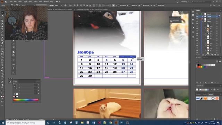
Task: Switch to the Layers panel tab
Action: click(x=198, y=10)
